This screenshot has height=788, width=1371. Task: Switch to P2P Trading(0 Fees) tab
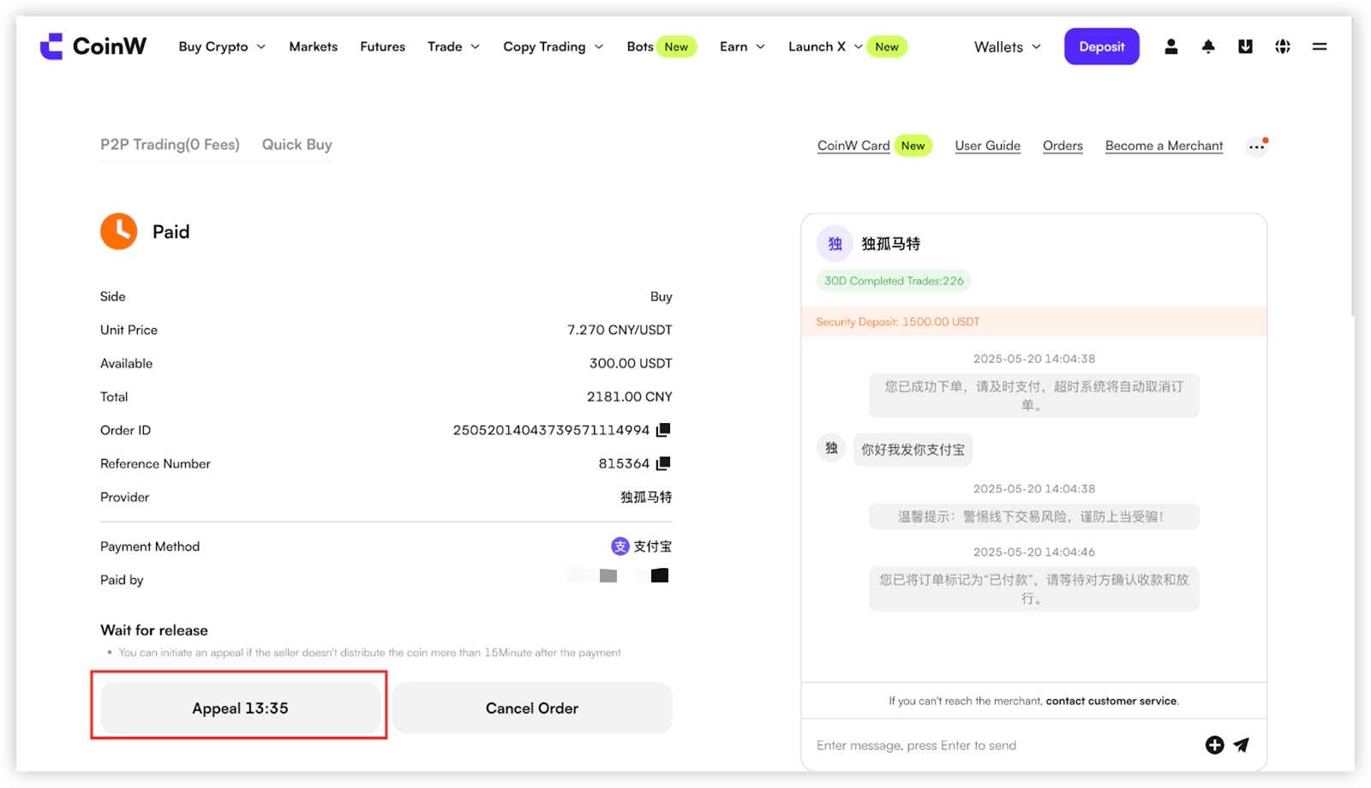(x=170, y=145)
